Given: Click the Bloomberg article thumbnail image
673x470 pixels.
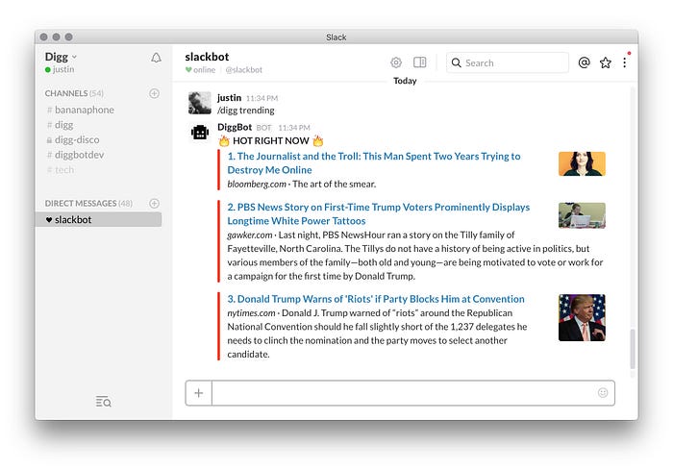Looking at the screenshot, I should (x=582, y=163).
